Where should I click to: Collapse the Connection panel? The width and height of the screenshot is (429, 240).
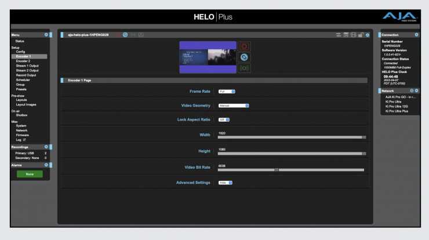click(416, 35)
